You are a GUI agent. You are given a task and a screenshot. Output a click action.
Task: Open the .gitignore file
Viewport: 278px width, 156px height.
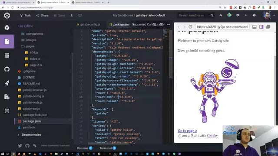tap(26, 71)
